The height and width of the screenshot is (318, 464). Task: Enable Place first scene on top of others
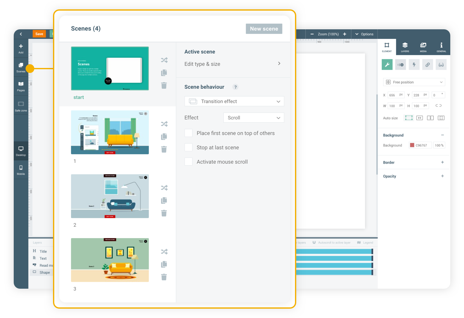[x=189, y=133]
